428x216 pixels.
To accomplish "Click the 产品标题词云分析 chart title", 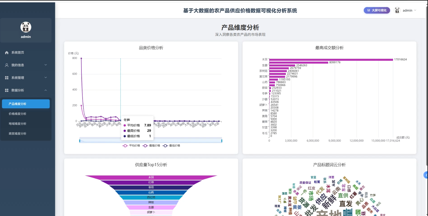I will point(329,165).
